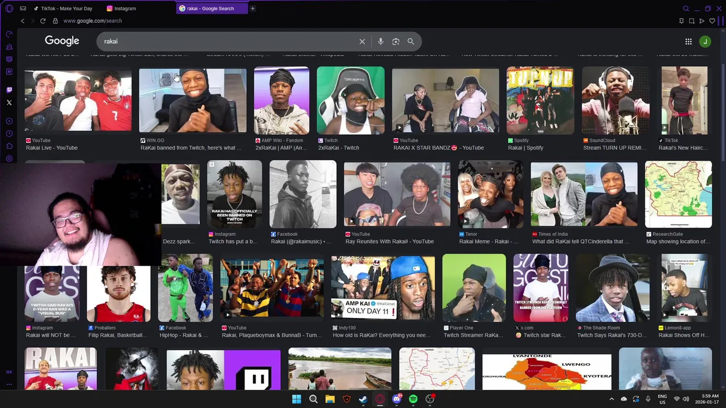Click the padlock site info icon
The height and width of the screenshot is (408, 726).
pyautogui.click(x=55, y=21)
